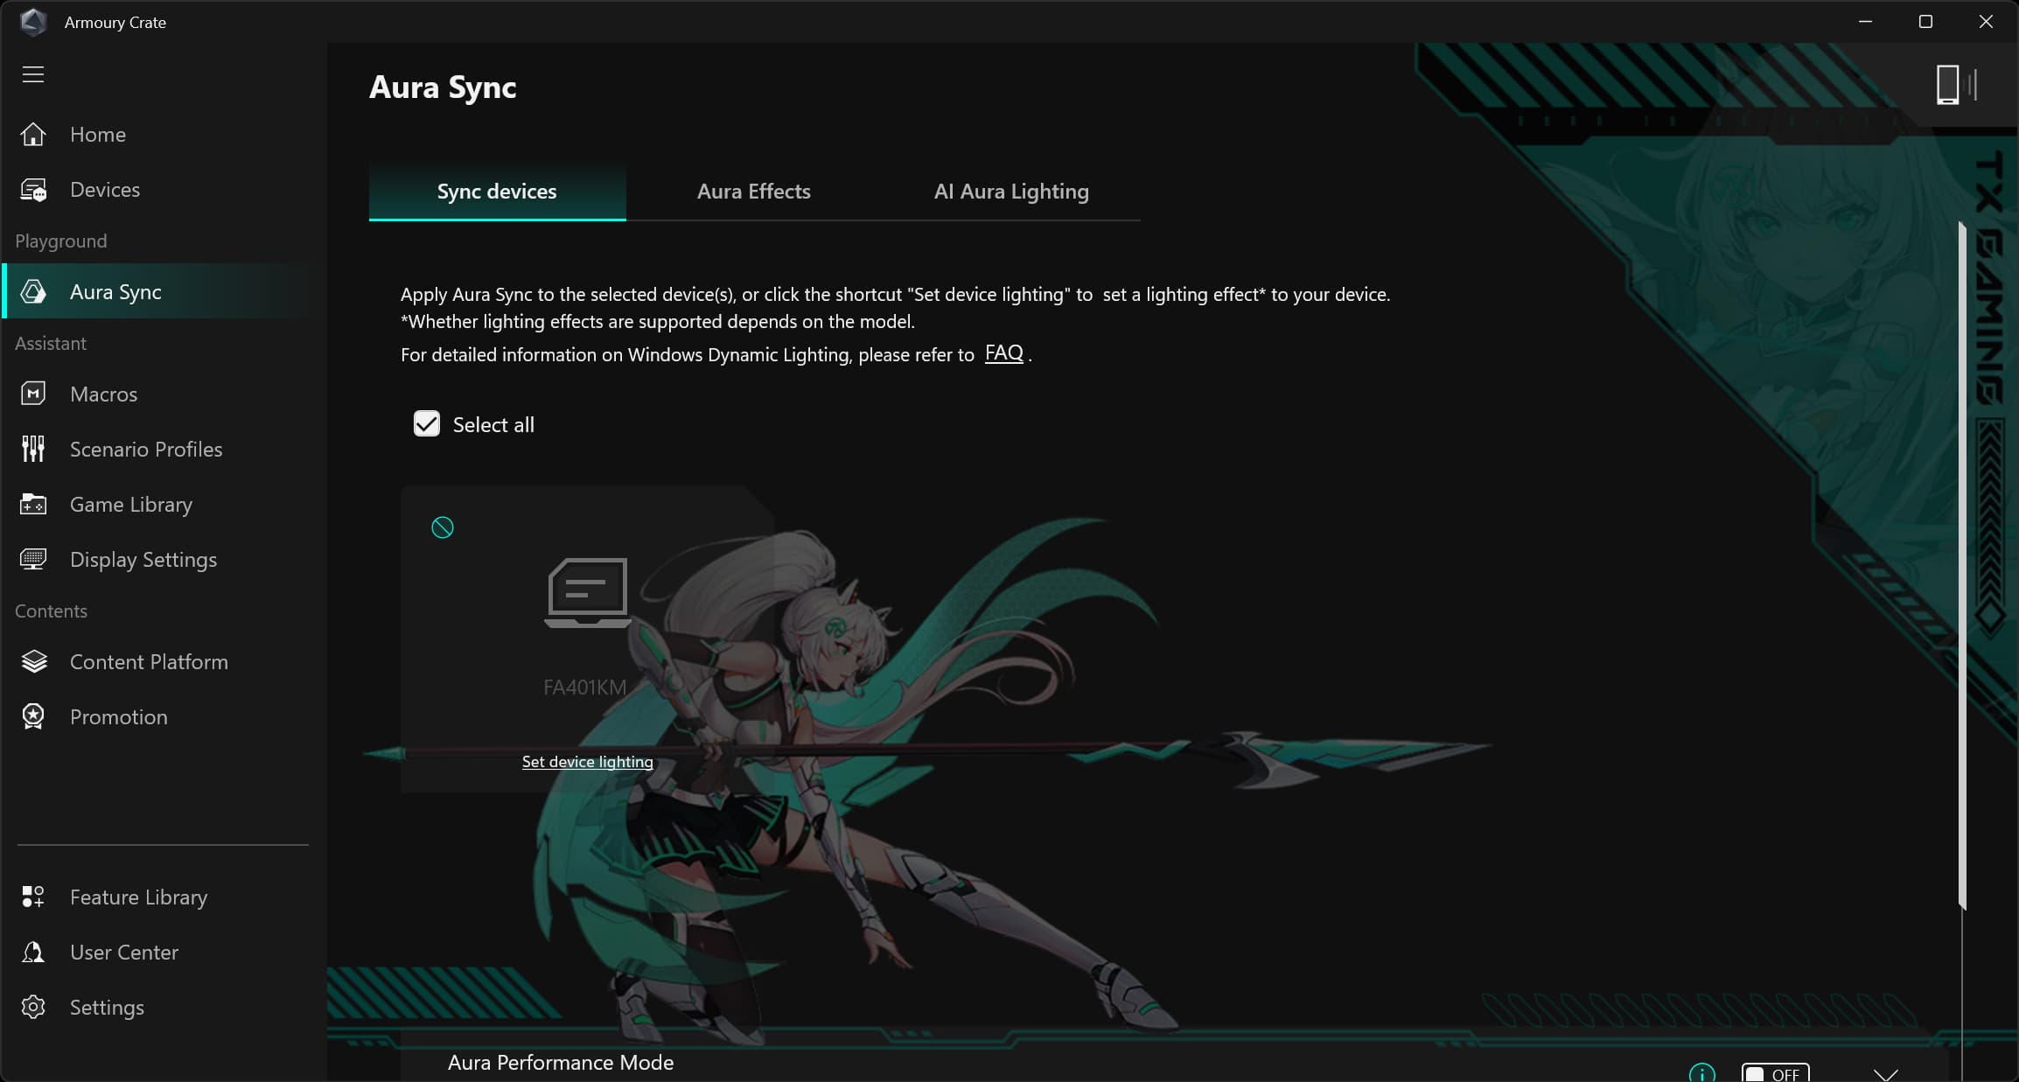Click the Set device lighting link
Viewport: 2019px width, 1082px height.
coord(587,762)
